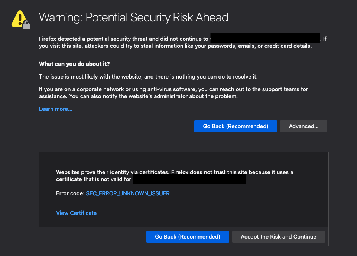Click the 'Error code:' label text
Viewport: 357px width, 256px height.
tap(70, 193)
